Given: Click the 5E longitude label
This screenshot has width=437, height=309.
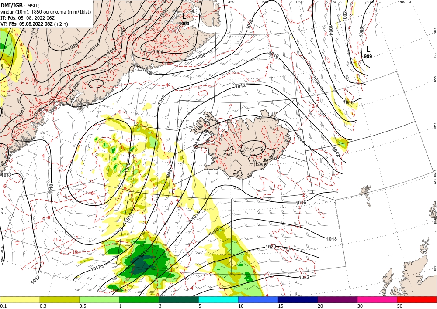Looking at the screenshot, I should (x=410, y=2).
